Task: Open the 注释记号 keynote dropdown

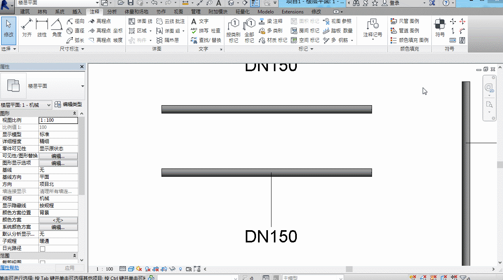Action: tap(373, 39)
